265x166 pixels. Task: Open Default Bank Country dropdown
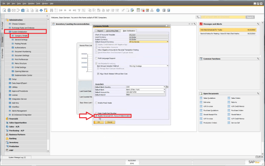point(164,87)
